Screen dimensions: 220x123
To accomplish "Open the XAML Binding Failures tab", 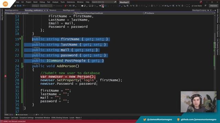I will click(59, 118).
